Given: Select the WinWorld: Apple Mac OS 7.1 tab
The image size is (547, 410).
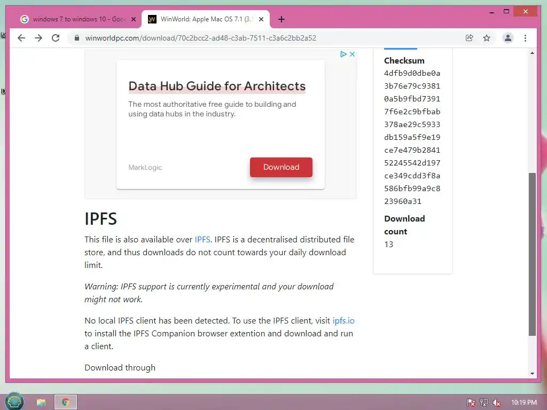Looking at the screenshot, I should point(206,19).
